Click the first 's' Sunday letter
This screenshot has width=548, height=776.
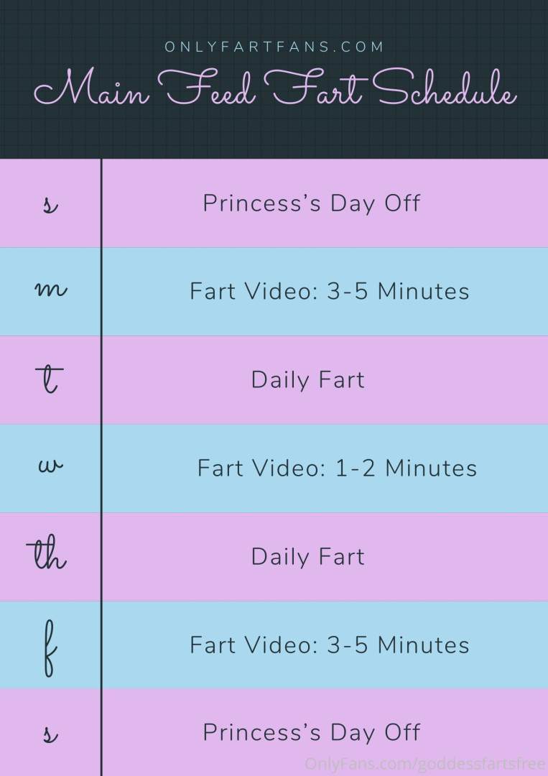pos(50,204)
